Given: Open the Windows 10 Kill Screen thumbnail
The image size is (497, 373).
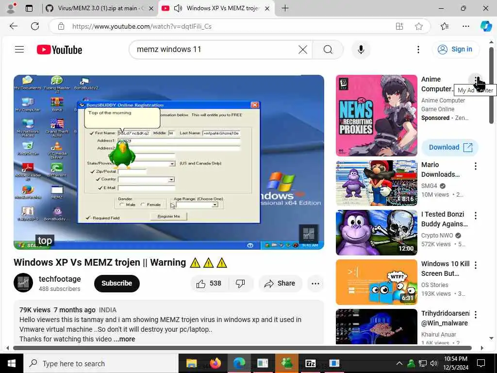Looking at the screenshot, I should (377, 282).
